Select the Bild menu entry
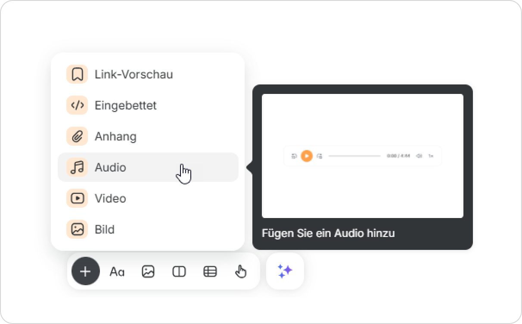522x324 pixels. [x=105, y=230]
